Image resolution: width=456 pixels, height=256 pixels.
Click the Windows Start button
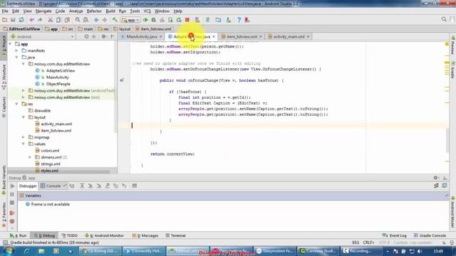tap(8, 251)
